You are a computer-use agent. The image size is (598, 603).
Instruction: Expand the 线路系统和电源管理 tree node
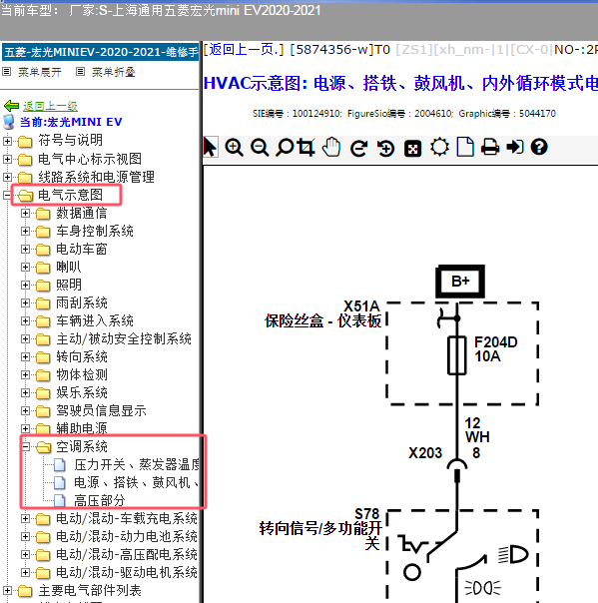7,177
